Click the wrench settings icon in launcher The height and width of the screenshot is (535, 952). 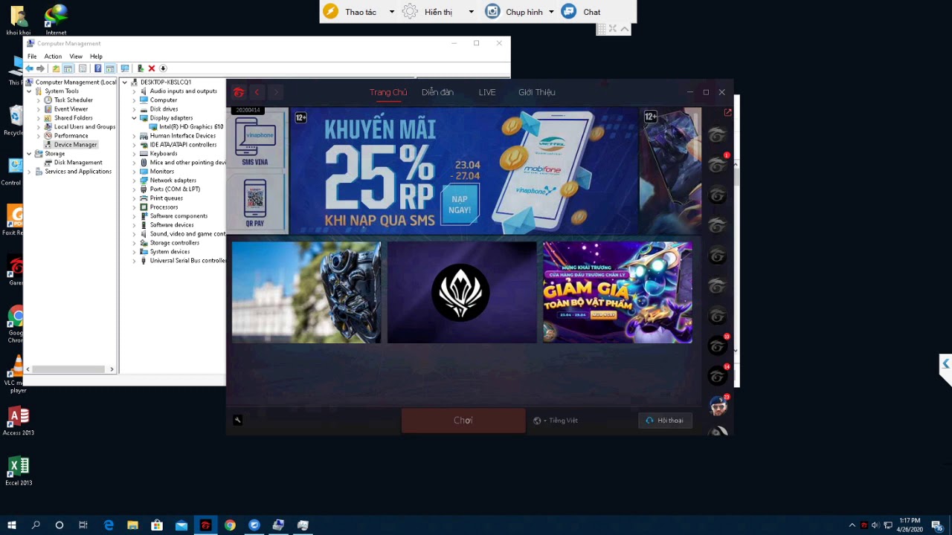[237, 420]
